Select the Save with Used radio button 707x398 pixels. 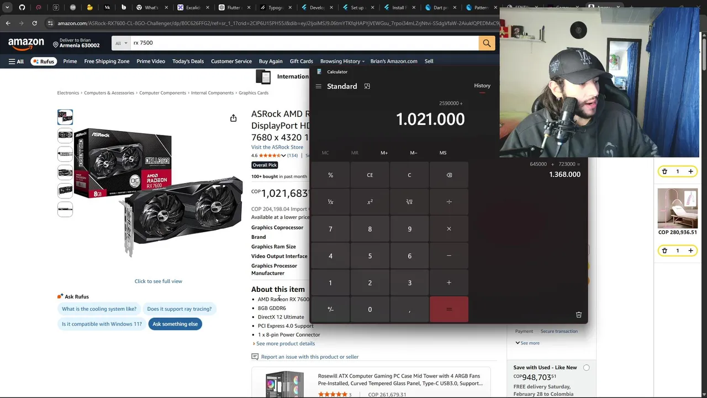click(x=586, y=368)
